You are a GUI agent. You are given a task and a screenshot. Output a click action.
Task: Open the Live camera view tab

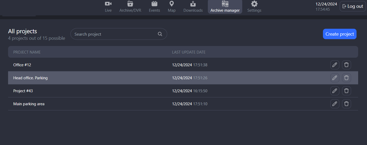pos(108,7)
